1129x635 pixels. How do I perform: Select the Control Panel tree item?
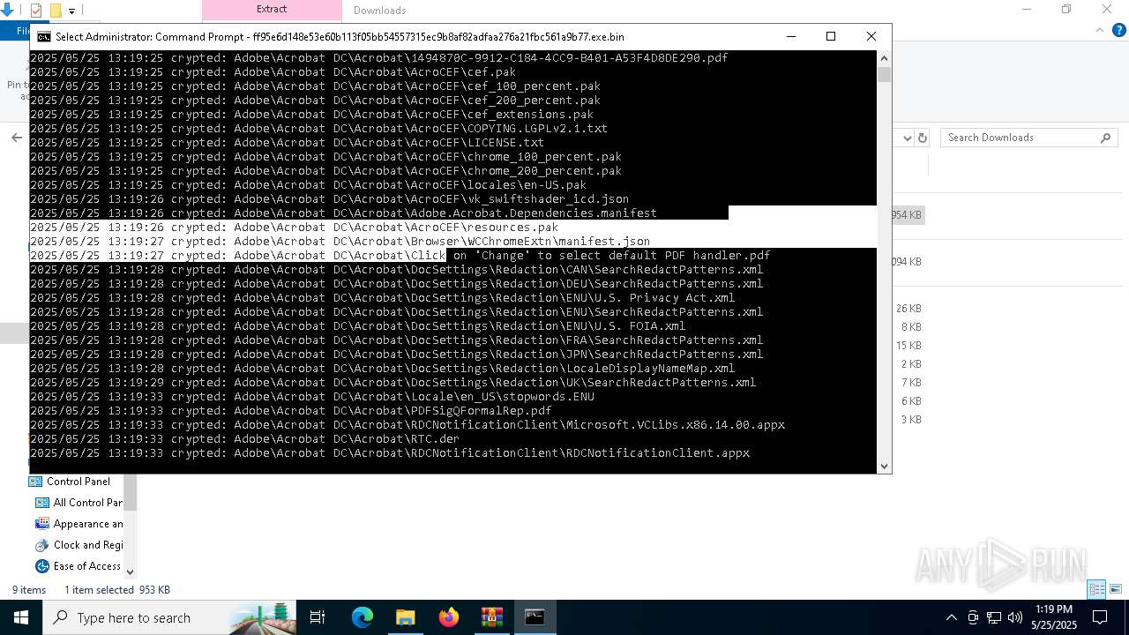coord(79,482)
